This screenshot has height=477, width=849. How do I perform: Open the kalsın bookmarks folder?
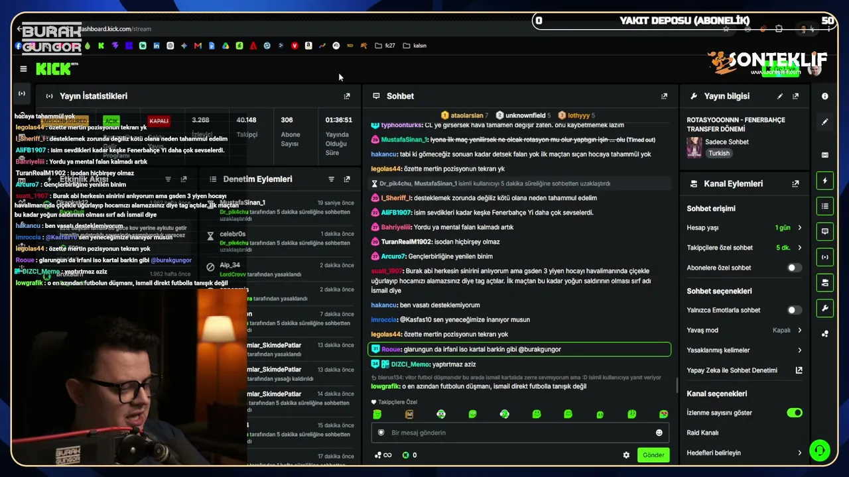(x=414, y=46)
